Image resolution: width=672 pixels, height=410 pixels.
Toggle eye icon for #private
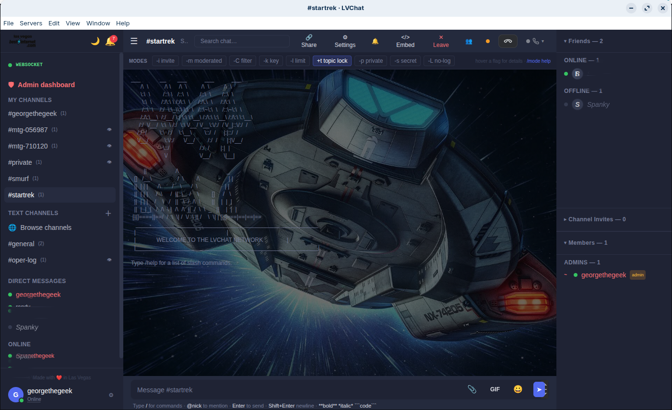tap(109, 162)
